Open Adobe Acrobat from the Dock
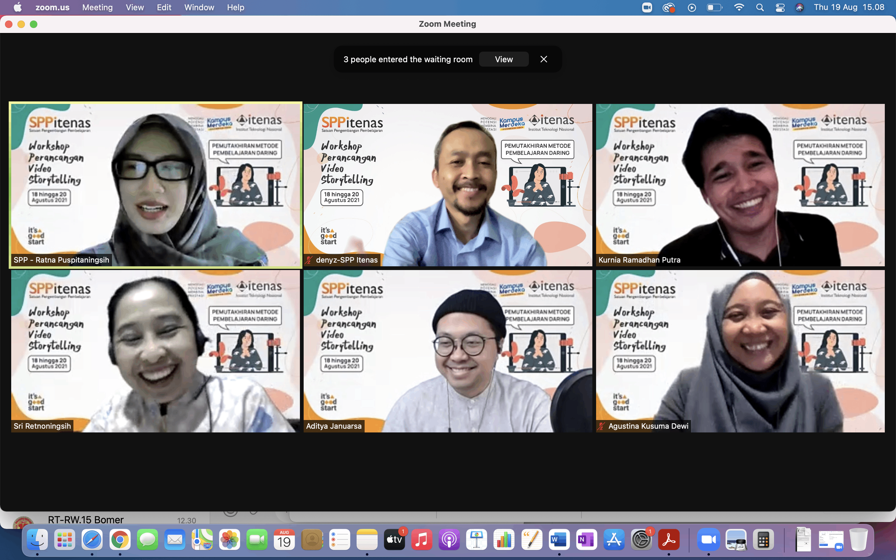Image resolution: width=896 pixels, height=560 pixels. tap(669, 540)
